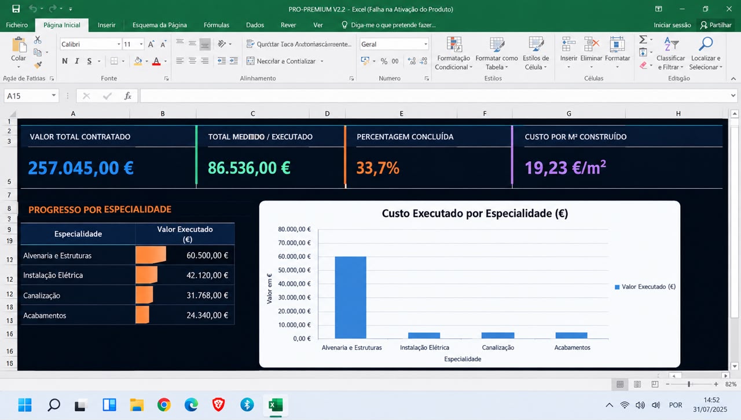Toggle underline with the S button

pyautogui.click(x=89, y=61)
